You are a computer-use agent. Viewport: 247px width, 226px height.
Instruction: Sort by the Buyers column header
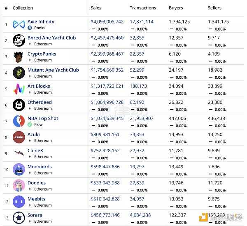coord(176,8)
